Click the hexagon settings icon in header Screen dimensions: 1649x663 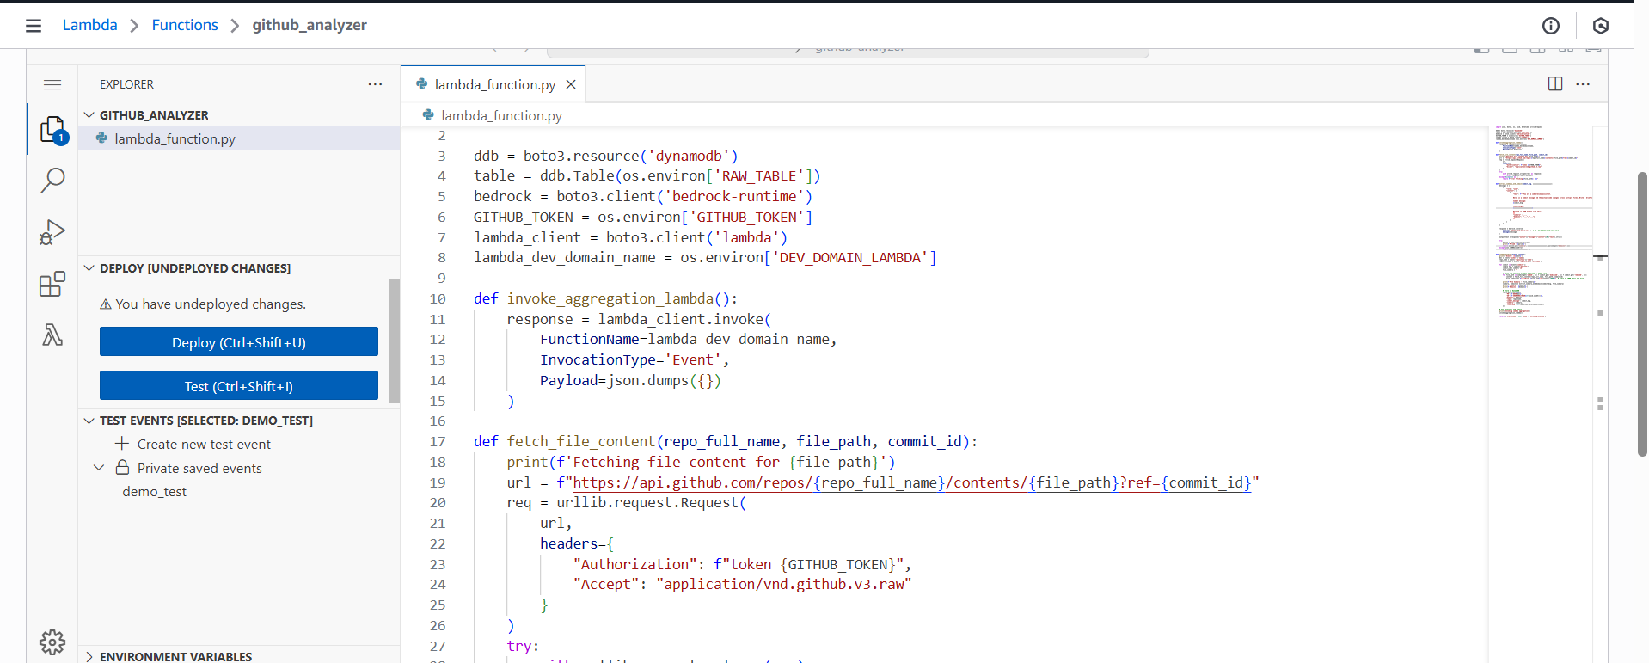tap(1601, 26)
